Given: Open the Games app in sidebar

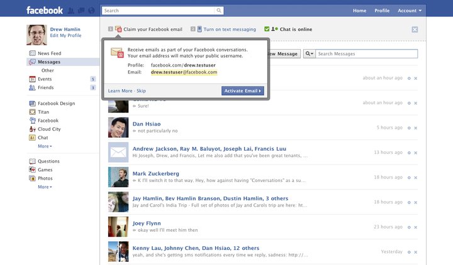Looking at the screenshot, I should point(45,170).
